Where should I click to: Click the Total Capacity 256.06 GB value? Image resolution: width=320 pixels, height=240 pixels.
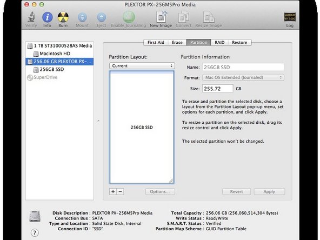coord(242,213)
